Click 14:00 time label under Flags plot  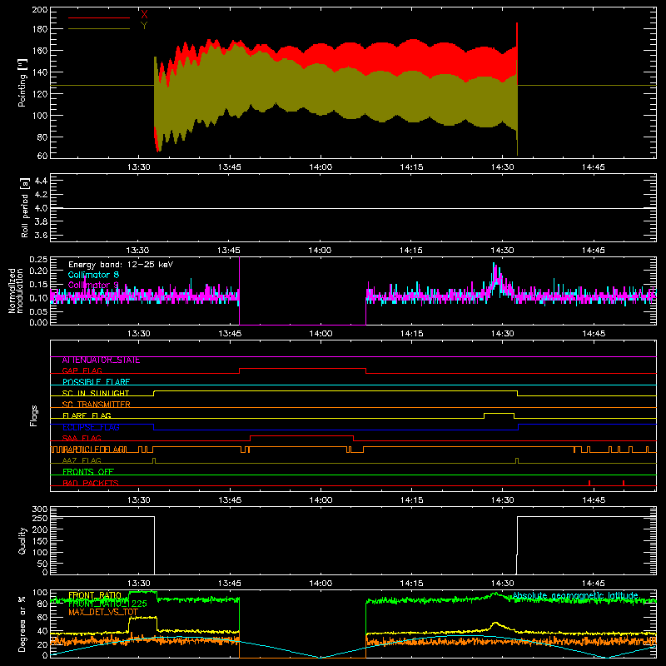point(321,500)
